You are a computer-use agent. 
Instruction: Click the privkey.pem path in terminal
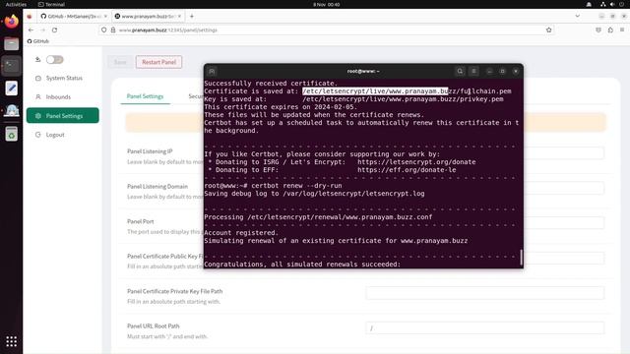[x=403, y=99]
